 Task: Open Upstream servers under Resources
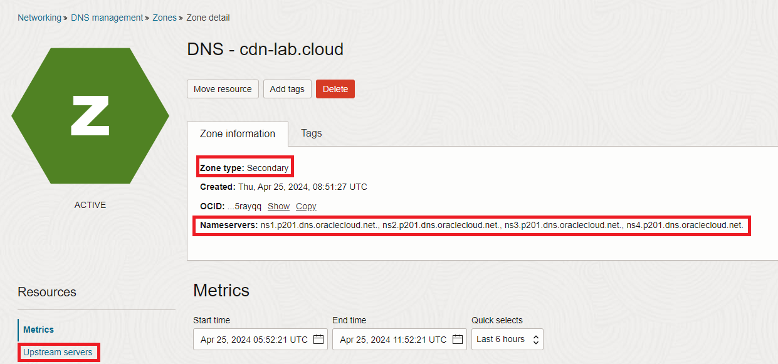click(x=58, y=352)
